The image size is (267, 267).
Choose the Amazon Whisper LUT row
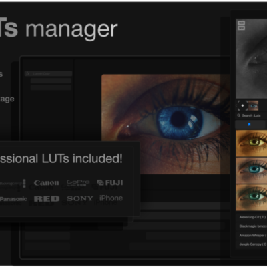click(x=252, y=235)
